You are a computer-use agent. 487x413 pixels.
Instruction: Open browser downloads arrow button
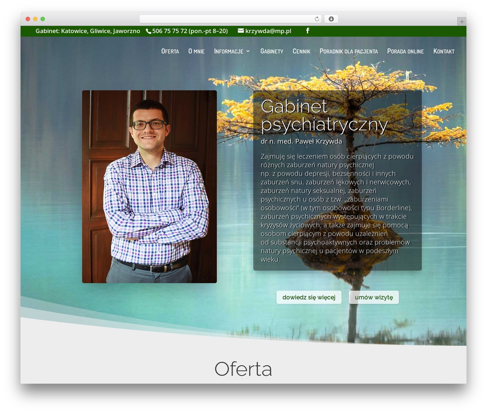coord(331,19)
